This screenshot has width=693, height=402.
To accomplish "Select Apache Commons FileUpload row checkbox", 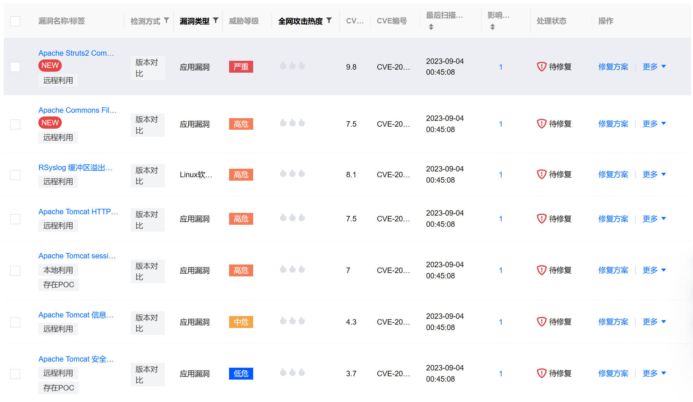I will pyautogui.click(x=15, y=124).
